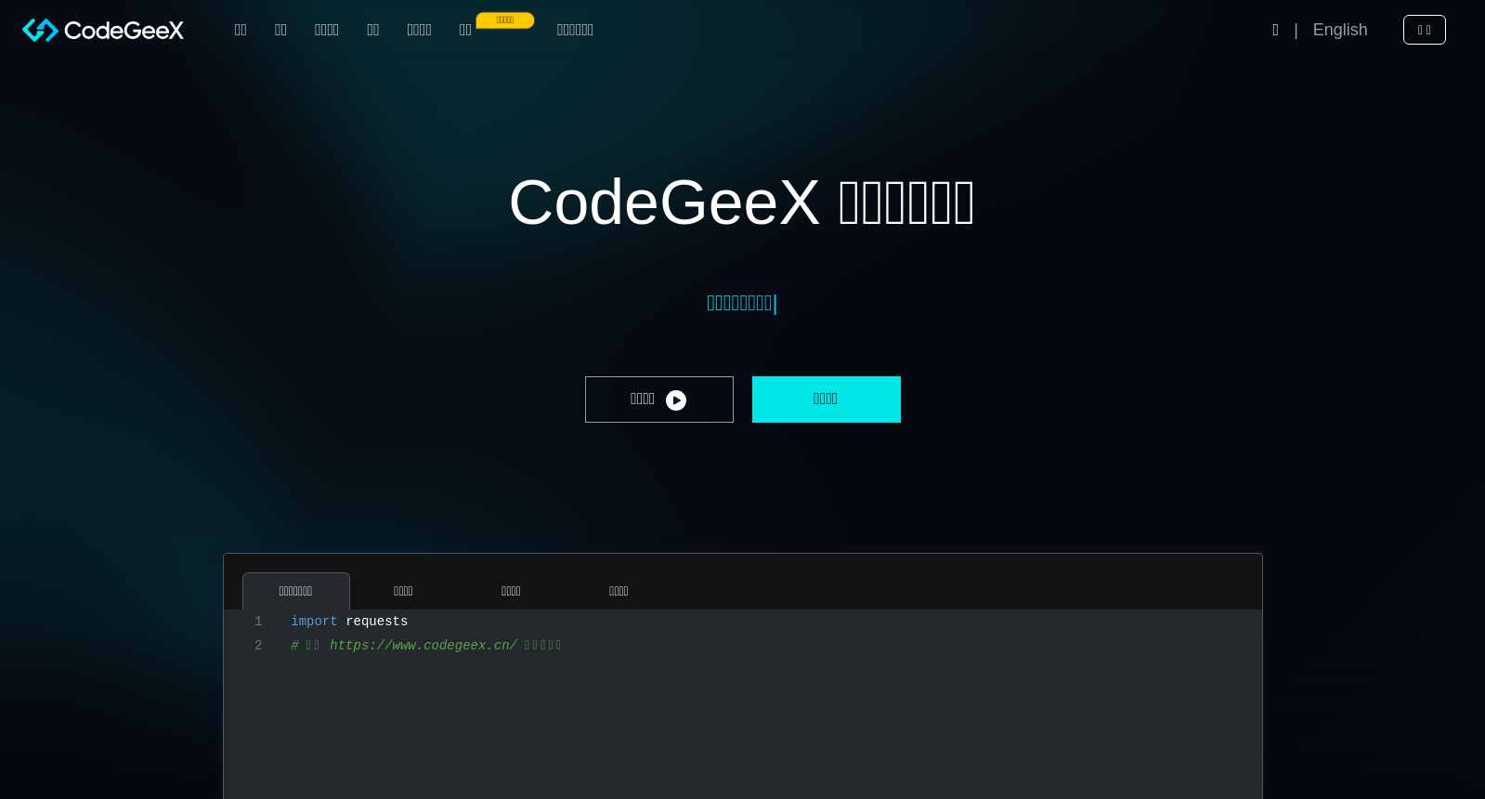Click the outlined button with the play icon
The width and height of the screenshot is (1485, 799).
coord(659,399)
